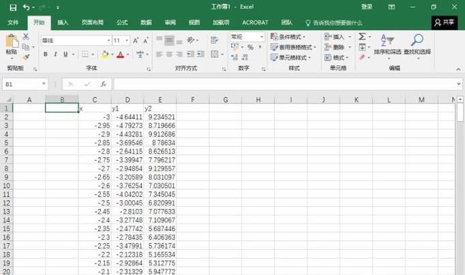The image size is (465, 275).
Task: Click the Fill down icon
Action: pyautogui.click(x=362, y=47)
